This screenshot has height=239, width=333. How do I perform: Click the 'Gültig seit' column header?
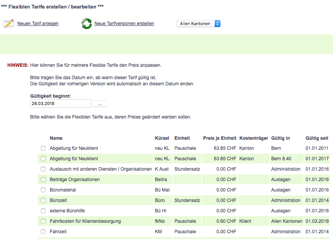[x=317, y=138]
